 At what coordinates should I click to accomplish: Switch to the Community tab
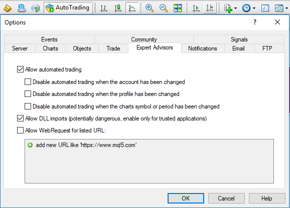click(x=144, y=39)
